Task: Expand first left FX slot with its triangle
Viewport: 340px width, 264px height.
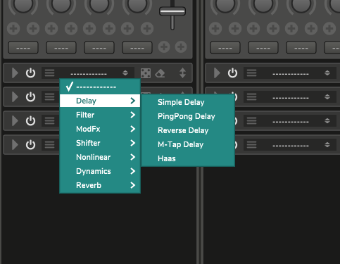Action: tap(15, 73)
